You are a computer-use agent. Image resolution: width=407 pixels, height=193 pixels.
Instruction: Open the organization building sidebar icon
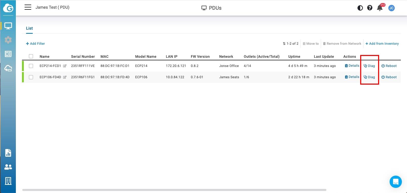tap(8, 181)
